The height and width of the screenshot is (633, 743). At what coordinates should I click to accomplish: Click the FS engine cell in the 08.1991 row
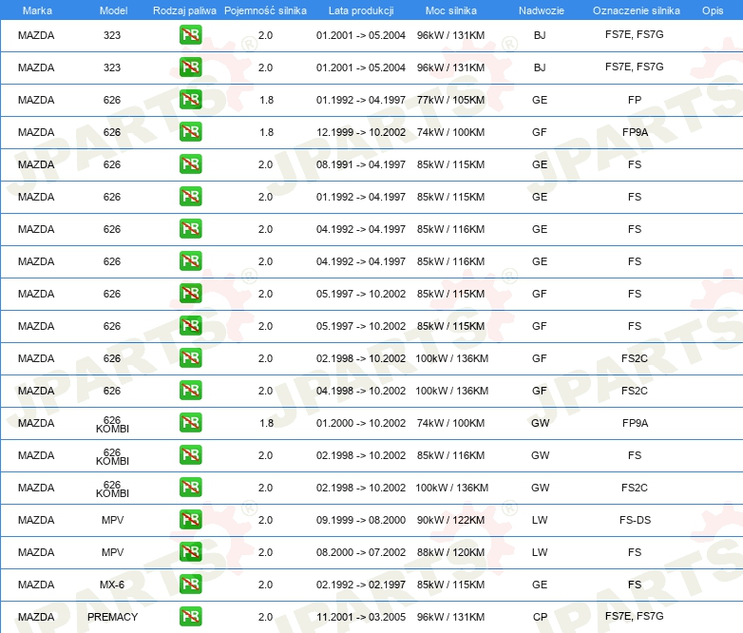[635, 164]
